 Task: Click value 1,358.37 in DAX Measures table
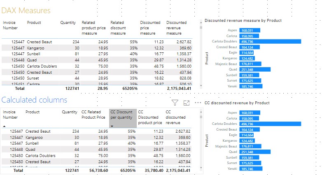tap(184, 54)
